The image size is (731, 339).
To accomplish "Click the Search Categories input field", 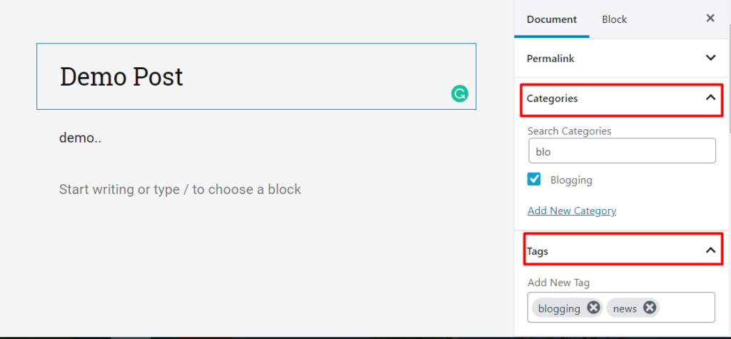I will pos(621,151).
